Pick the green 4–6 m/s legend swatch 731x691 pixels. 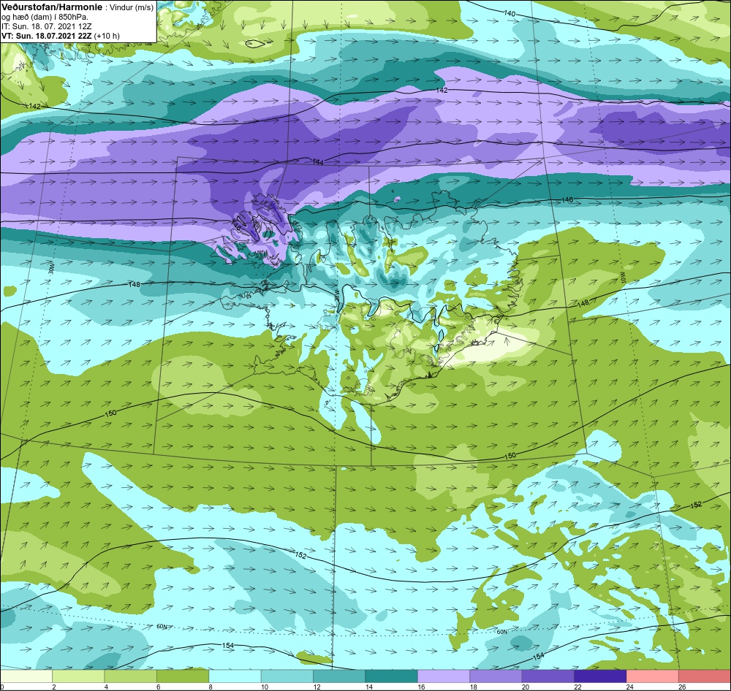click(131, 676)
